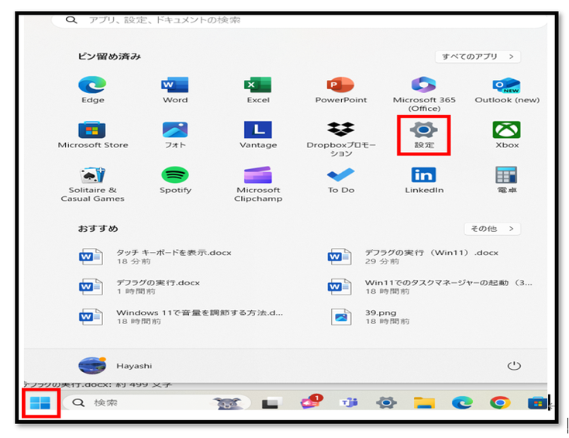Click the ピン留め済み section heading
The height and width of the screenshot is (438, 569).
pos(109,57)
